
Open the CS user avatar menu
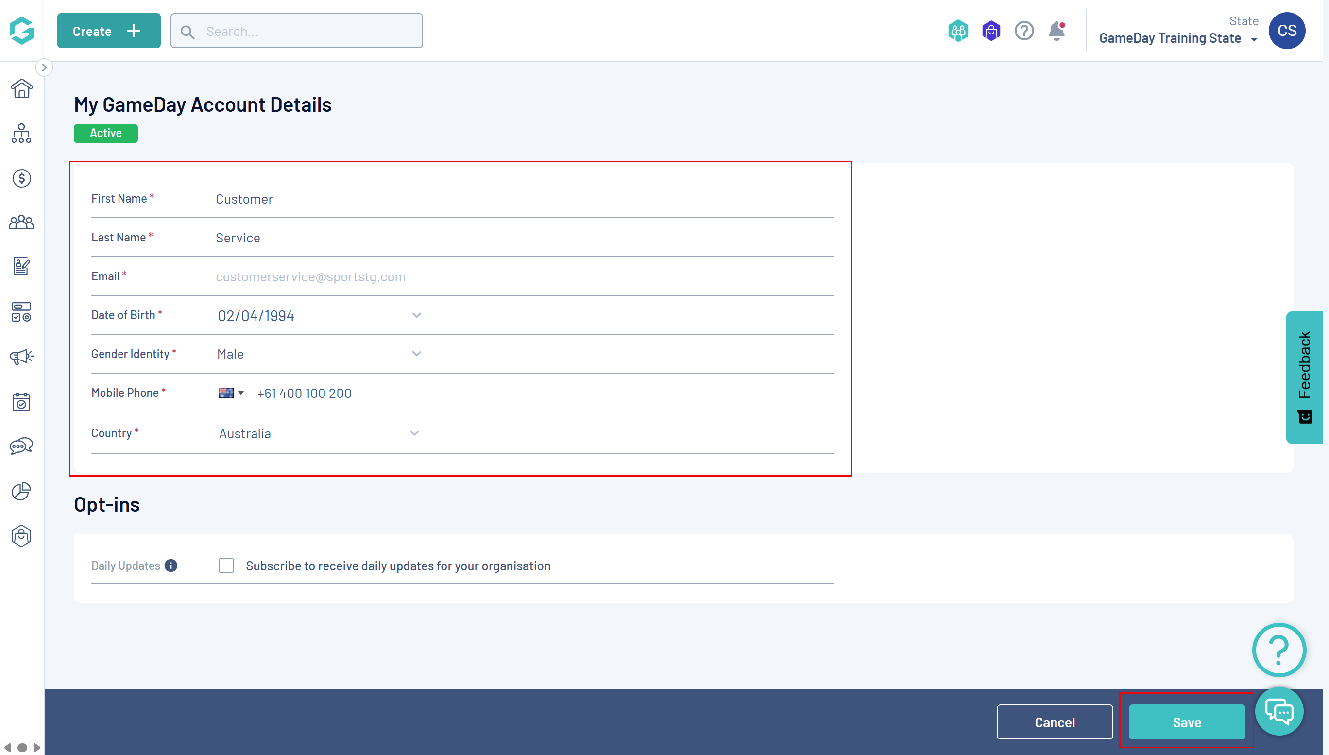(x=1286, y=31)
